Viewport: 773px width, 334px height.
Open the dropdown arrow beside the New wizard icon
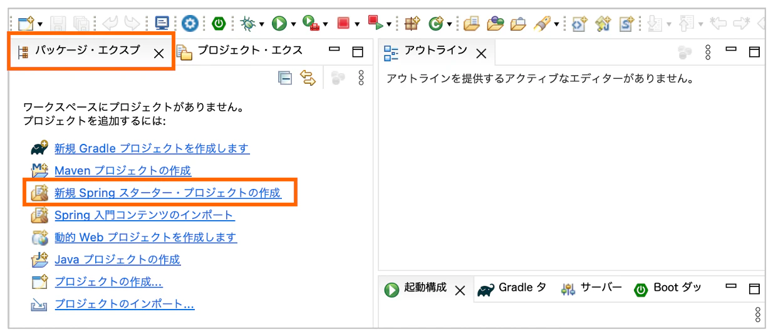(x=40, y=24)
